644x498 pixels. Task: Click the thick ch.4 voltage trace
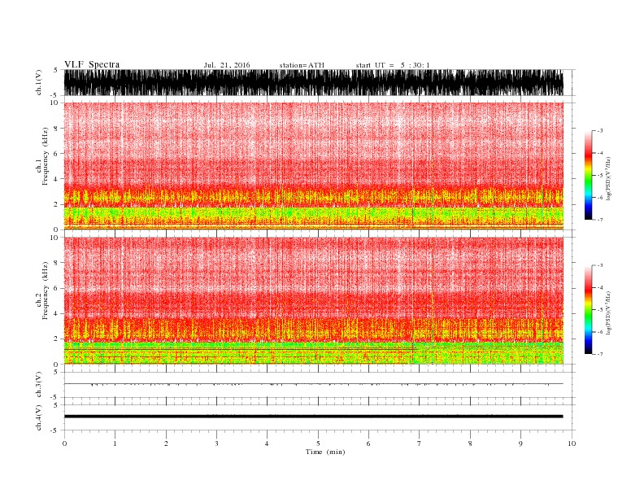coord(313,417)
